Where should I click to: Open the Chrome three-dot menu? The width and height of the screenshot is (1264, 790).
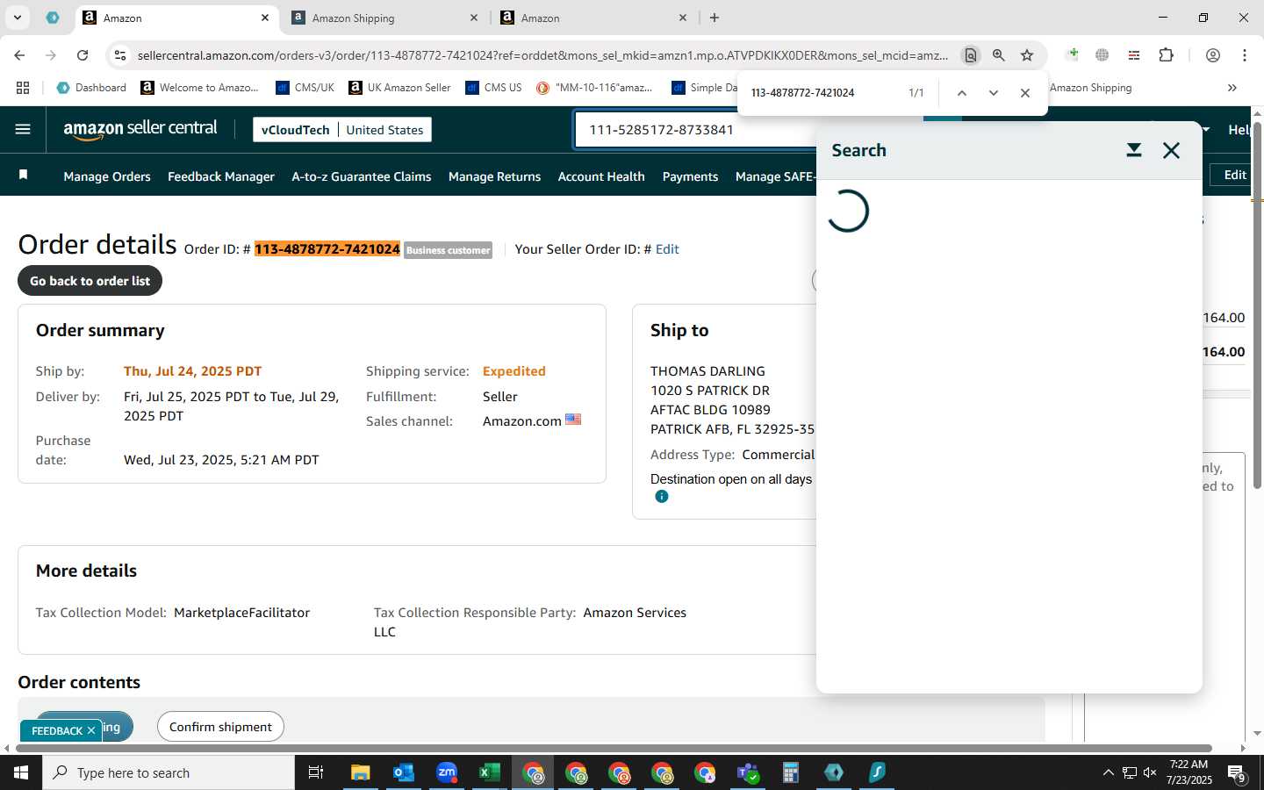pos(1244,55)
